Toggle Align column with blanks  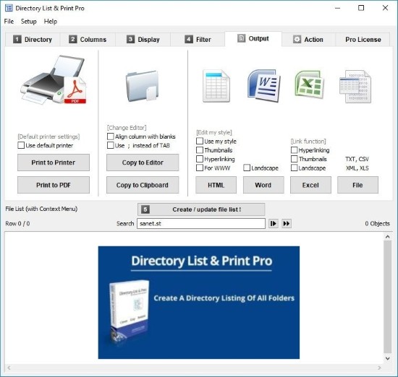click(x=111, y=136)
